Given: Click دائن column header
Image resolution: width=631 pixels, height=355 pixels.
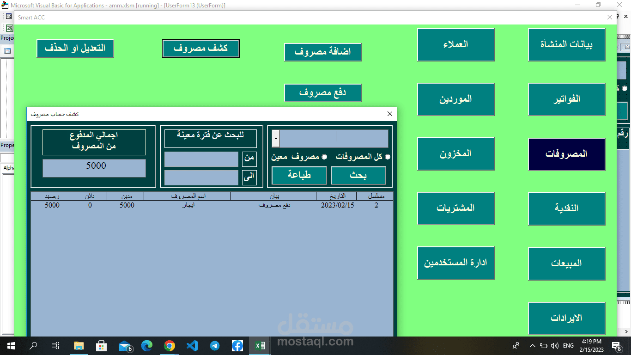Looking at the screenshot, I should (89, 196).
